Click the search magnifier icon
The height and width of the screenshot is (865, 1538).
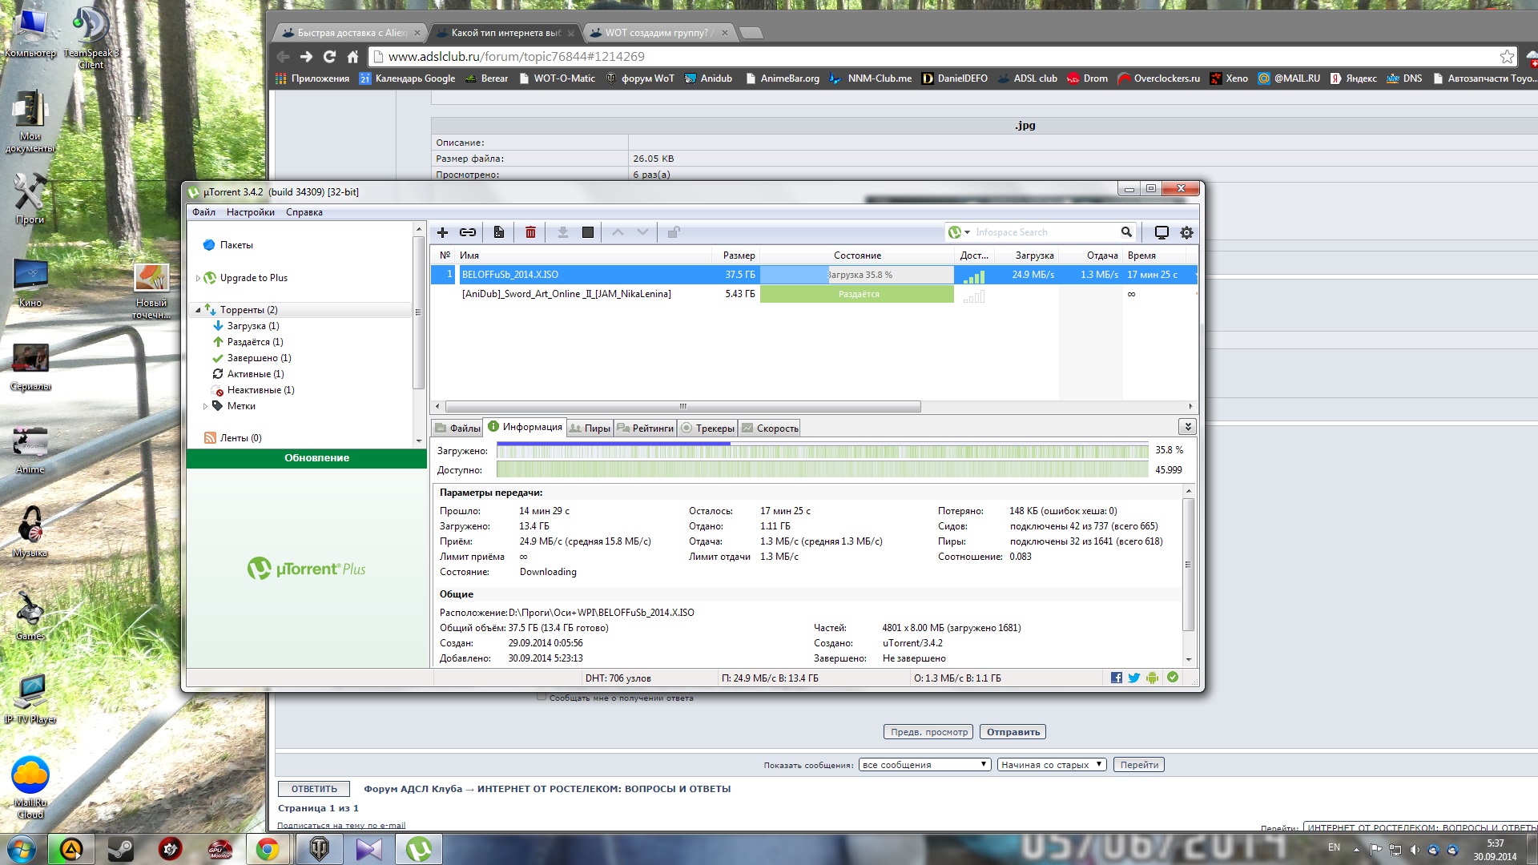[1126, 232]
